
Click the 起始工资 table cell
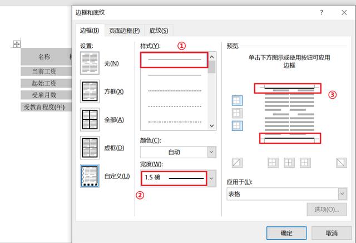pyautogui.click(x=44, y=83)
